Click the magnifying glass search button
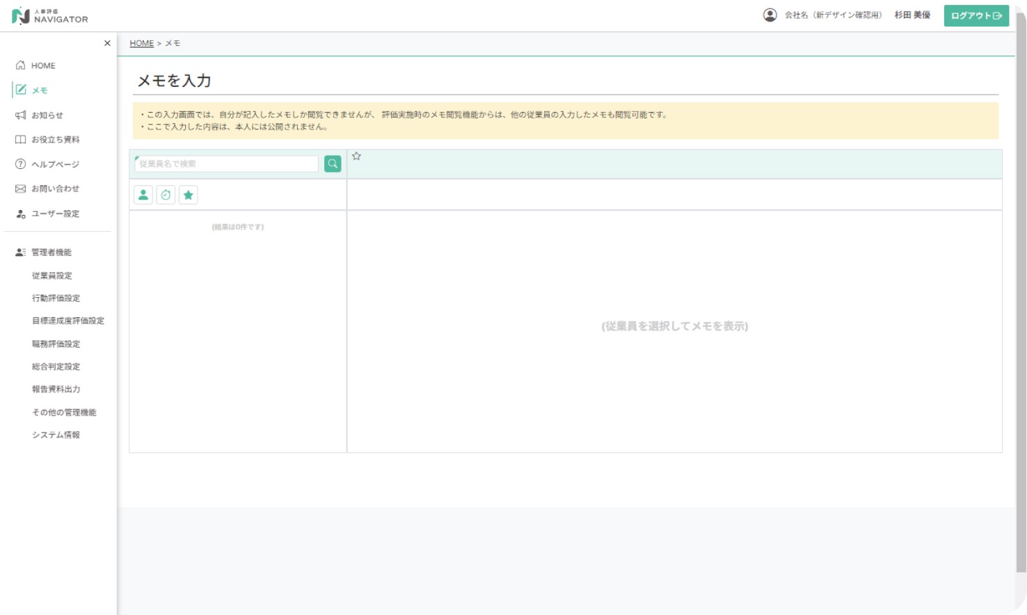The image size is (1027, 615). pyautogui.click(x=333, y=163)
